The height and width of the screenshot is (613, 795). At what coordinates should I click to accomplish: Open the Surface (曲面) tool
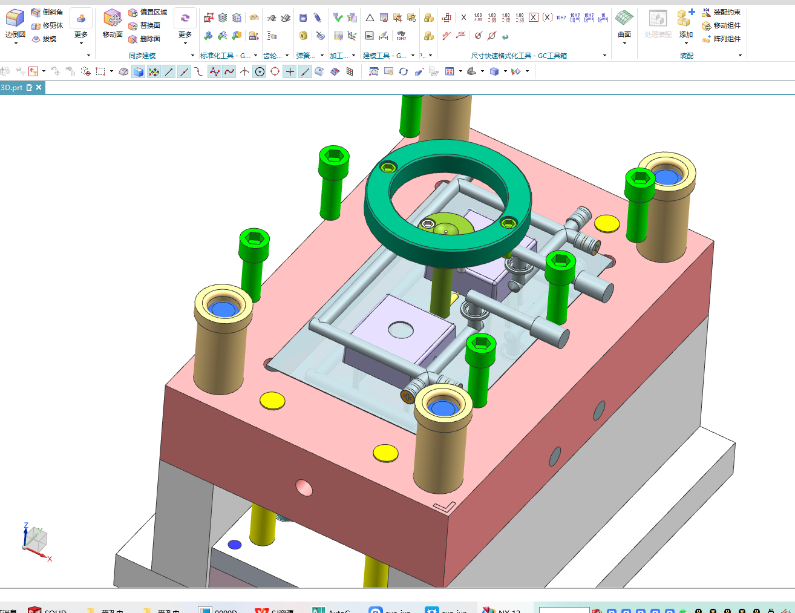coord(624,22)
